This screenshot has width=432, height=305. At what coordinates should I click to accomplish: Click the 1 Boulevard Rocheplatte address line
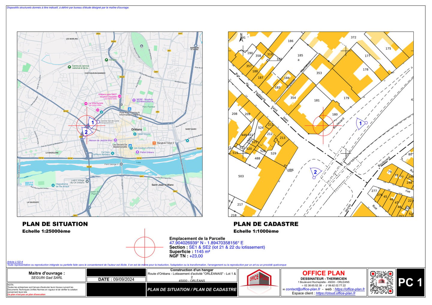[x=324, y=282]
